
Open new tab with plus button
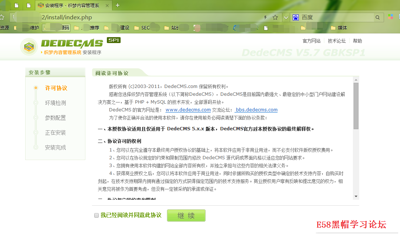click(x=118, y=5)
